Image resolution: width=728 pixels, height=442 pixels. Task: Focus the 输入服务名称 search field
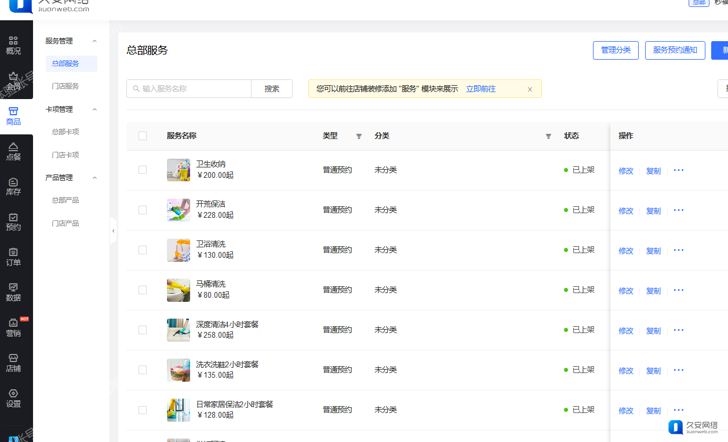tap(189, 89)
